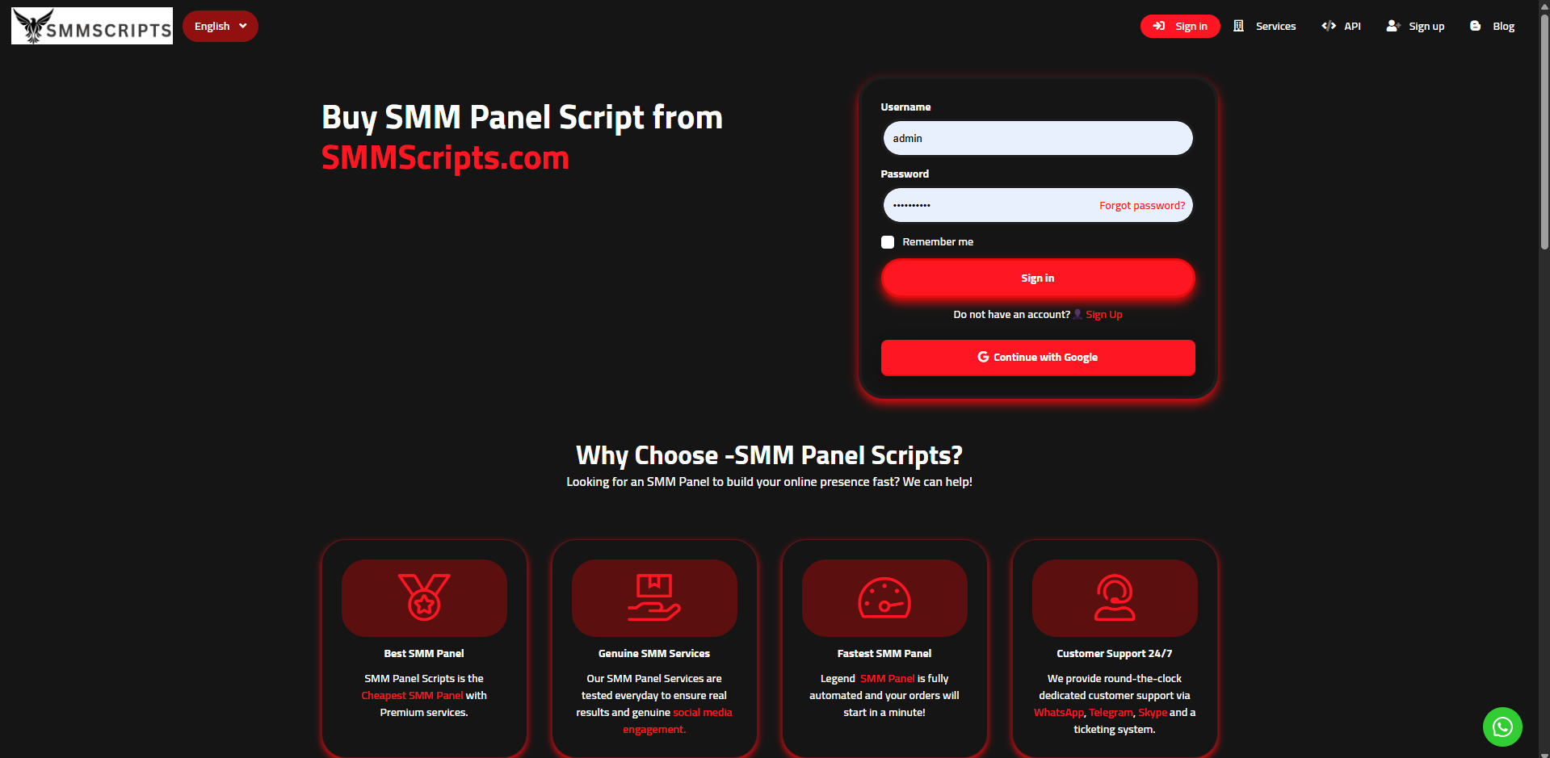This screenshot has width=1550, height=758.
Task: Open the Cheapest SMM Panel link
Action: [x=412, y=695]
